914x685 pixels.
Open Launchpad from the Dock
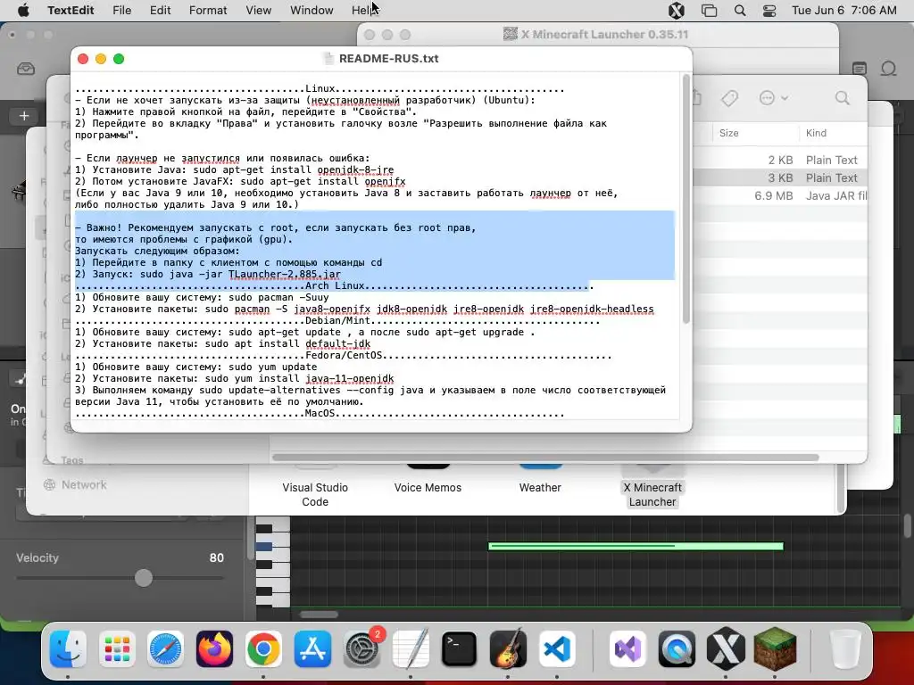point(117,649)
